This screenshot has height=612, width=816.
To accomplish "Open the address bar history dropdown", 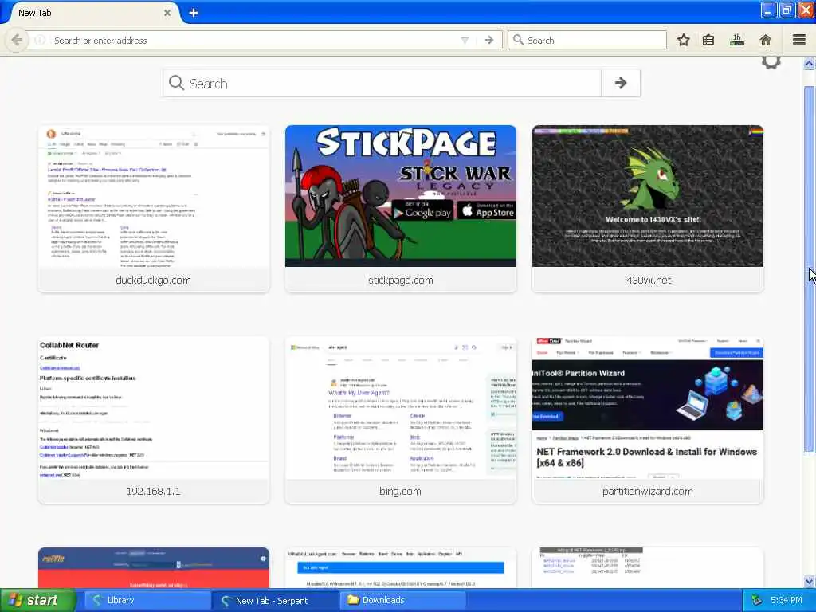I will (x=465, y=40).
